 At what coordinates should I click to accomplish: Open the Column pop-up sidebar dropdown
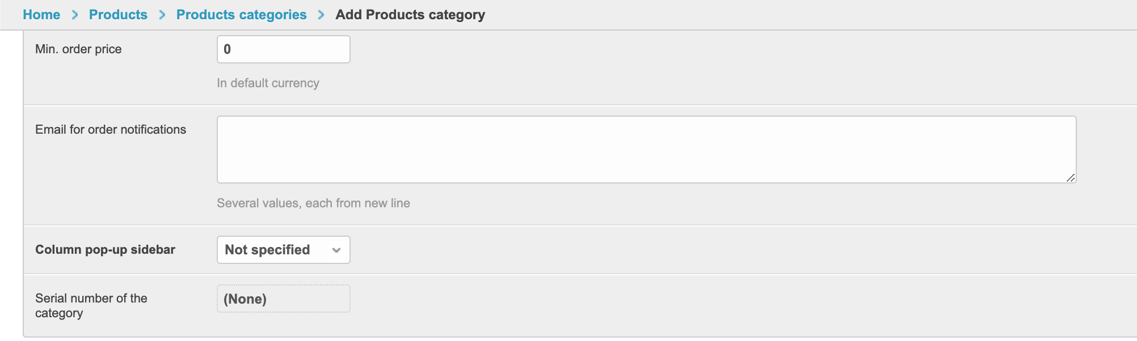(x=283, y=250)
